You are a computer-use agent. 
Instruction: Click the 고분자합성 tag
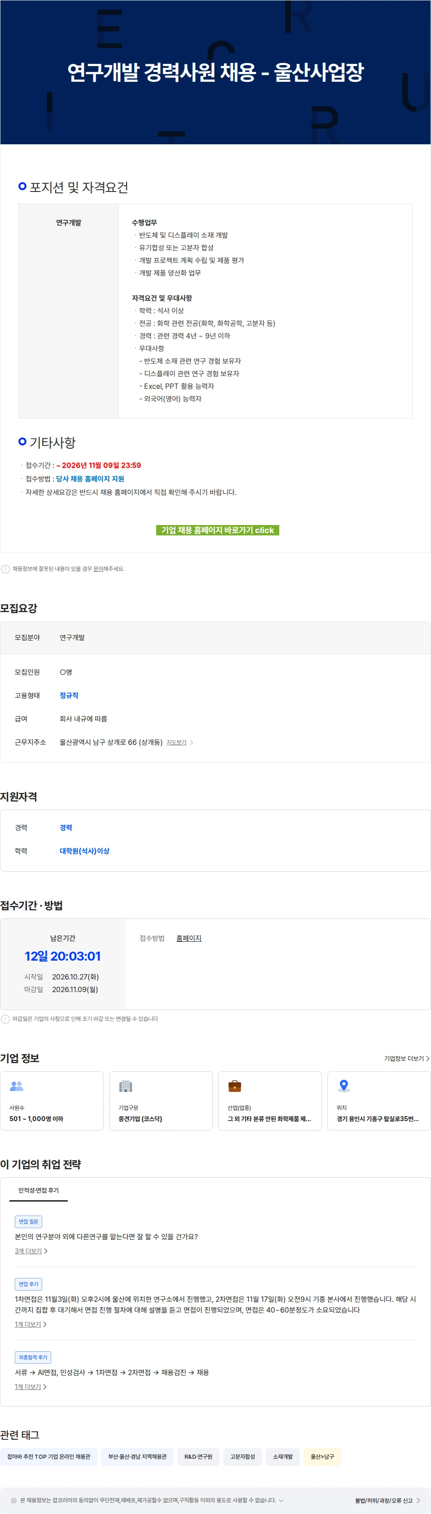pos(242,1456)
